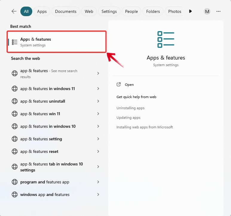Click the globe icon beside 'program and features app'
This screenshot has width=231, height=216.
click(x=15, y=182)
